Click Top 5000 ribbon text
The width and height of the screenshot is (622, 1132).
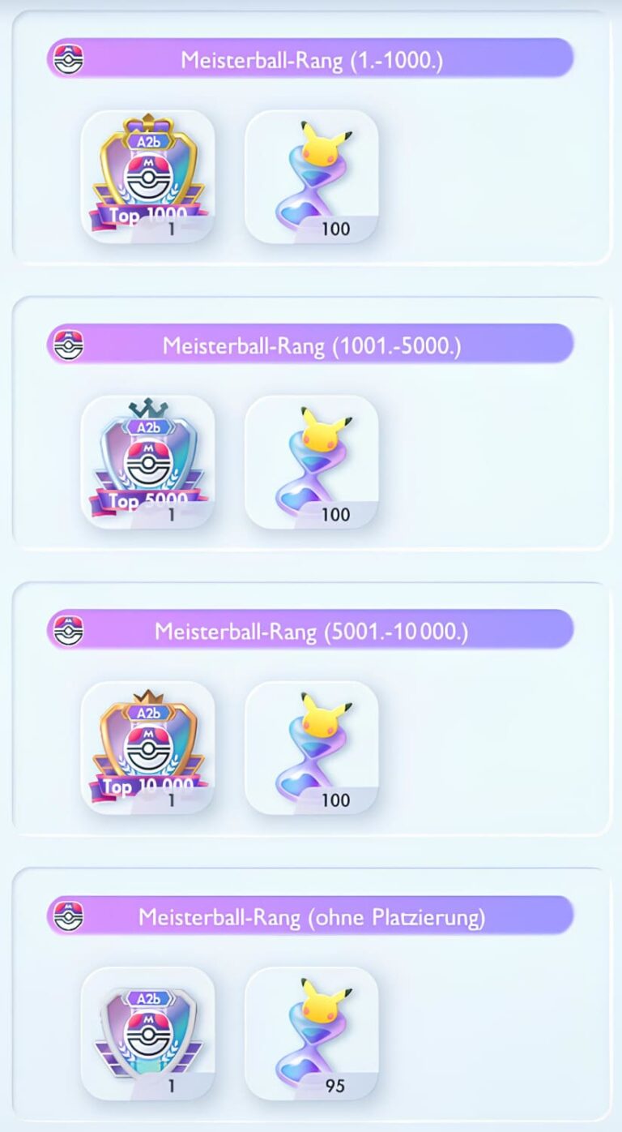(147, 501)
